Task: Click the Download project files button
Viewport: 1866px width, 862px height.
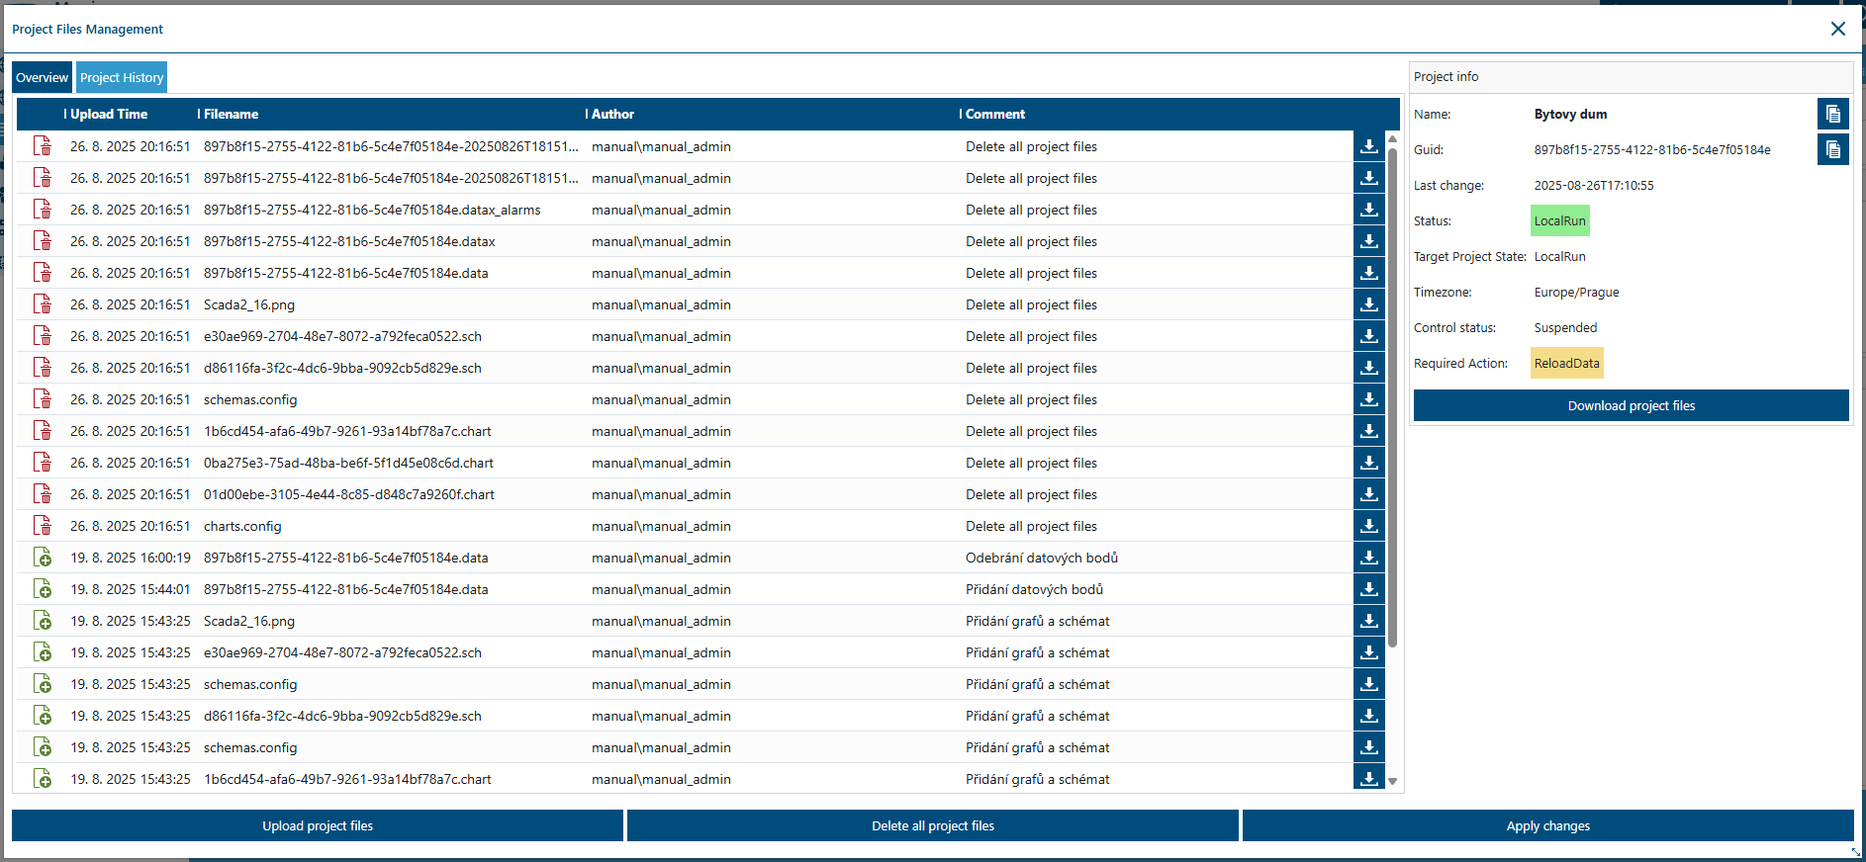Action: pyautogui.click(x=1632, y=405)
